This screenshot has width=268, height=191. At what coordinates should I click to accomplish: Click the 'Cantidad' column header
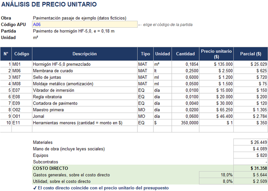(x=185, y=54)
